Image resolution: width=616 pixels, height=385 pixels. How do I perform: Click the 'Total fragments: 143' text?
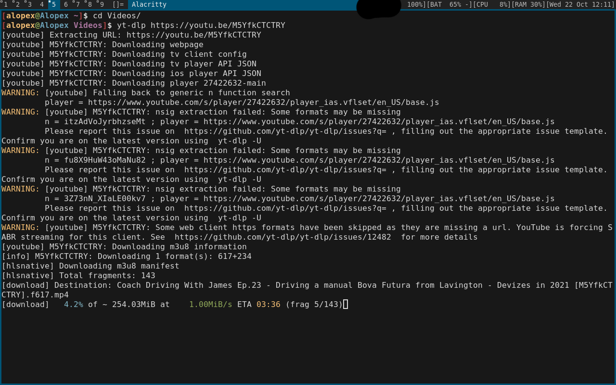(107, 276)
